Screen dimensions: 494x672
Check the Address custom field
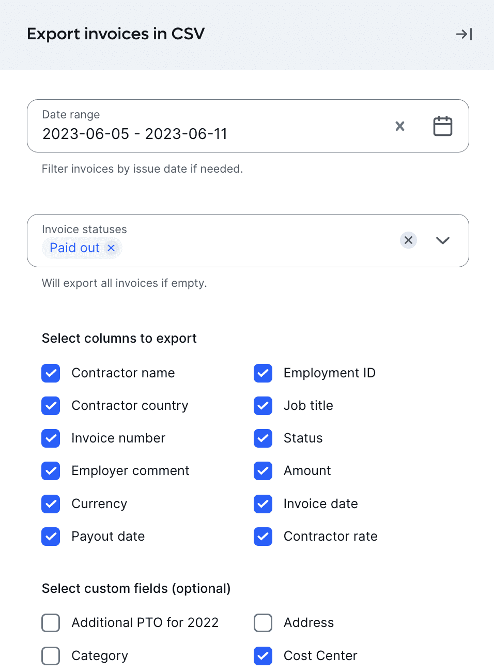click(263, 623)
